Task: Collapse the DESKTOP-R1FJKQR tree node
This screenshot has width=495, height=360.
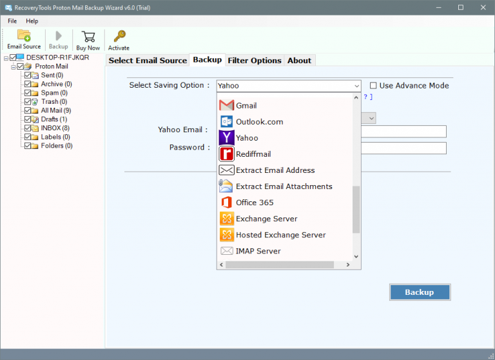Action: click(x=6, y=58)
